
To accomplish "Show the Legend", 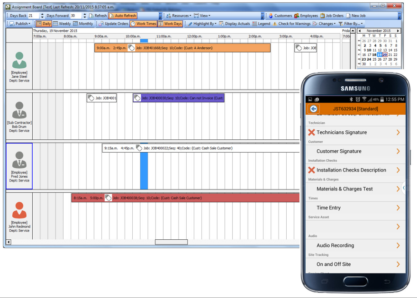I will pos(261,24).
